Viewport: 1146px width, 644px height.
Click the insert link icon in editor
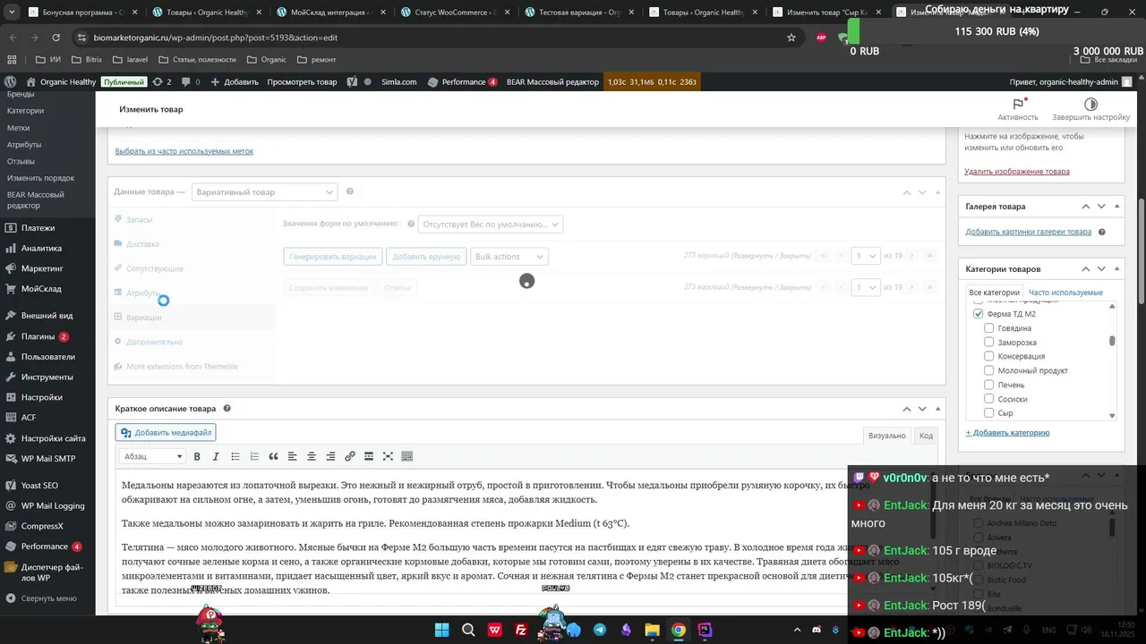click(x=350, y=456)
